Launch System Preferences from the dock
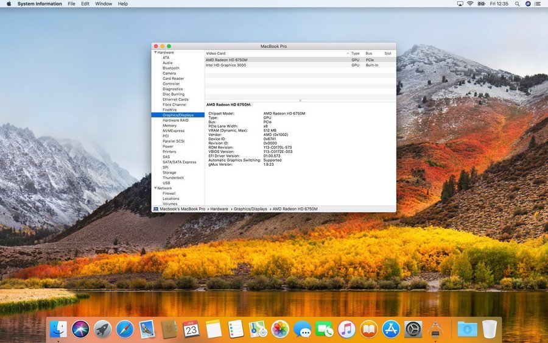This screenshot has width=548, height=343. [x=413, y=330]
